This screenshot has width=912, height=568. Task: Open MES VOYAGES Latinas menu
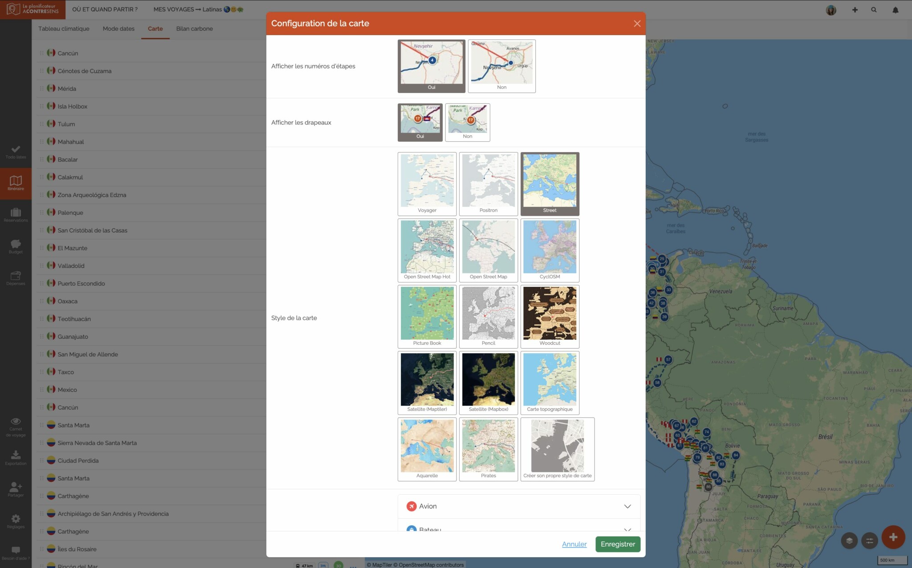199,9
